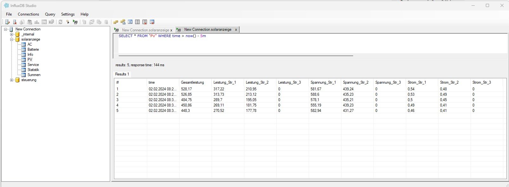Click the Gesamtleistung column header
Image resolution: width=509 pixels, height=187 pixels.
pos(192,82)
